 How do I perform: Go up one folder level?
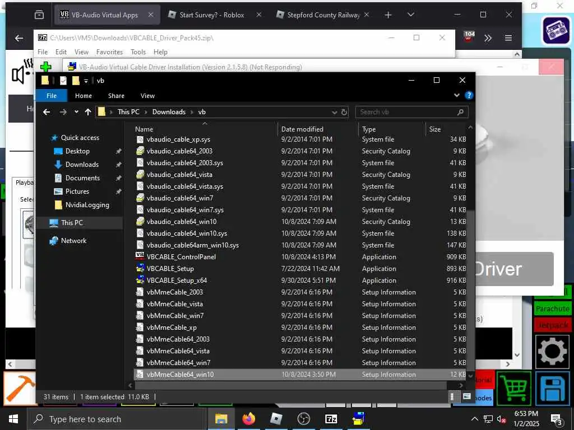pyautogui.click(x=88, y=112)
